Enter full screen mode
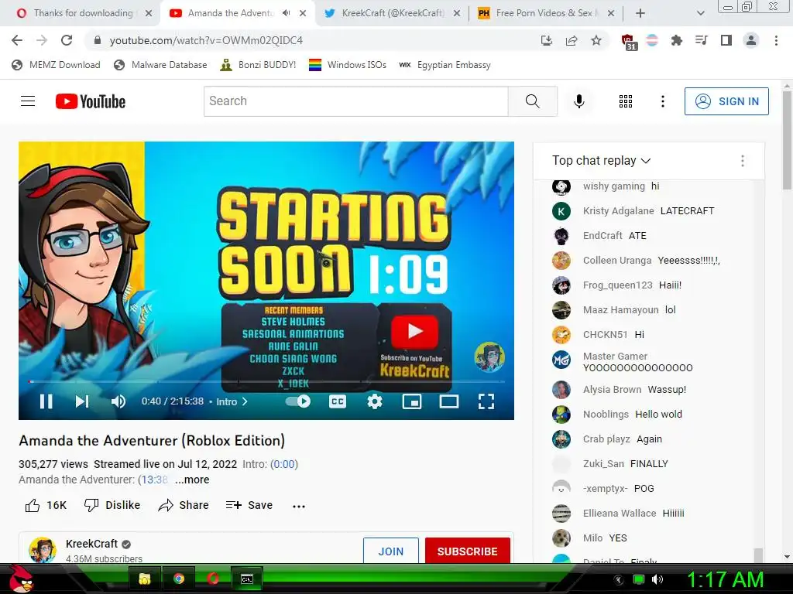Viewport: 793px width, 594px height. click(486, 401)
